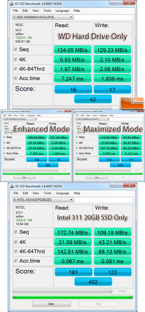Click the empty text field beside the Intel drive dropdown
145x312 pixels.
104,200
